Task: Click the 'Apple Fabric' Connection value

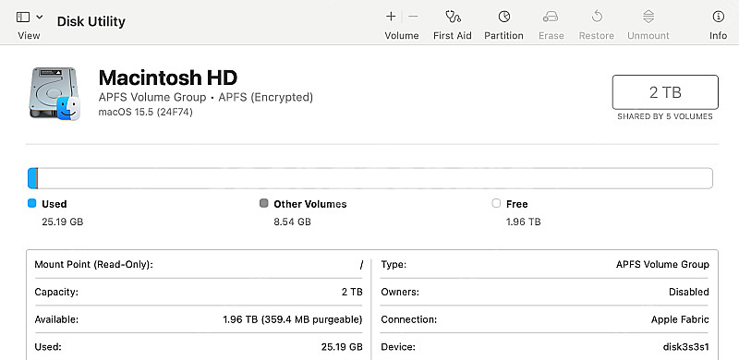Action: click(x=680, y=319)
